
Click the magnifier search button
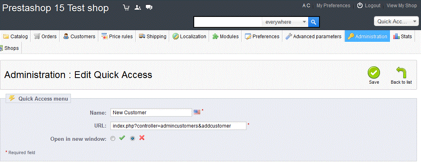tap(313, 22)
